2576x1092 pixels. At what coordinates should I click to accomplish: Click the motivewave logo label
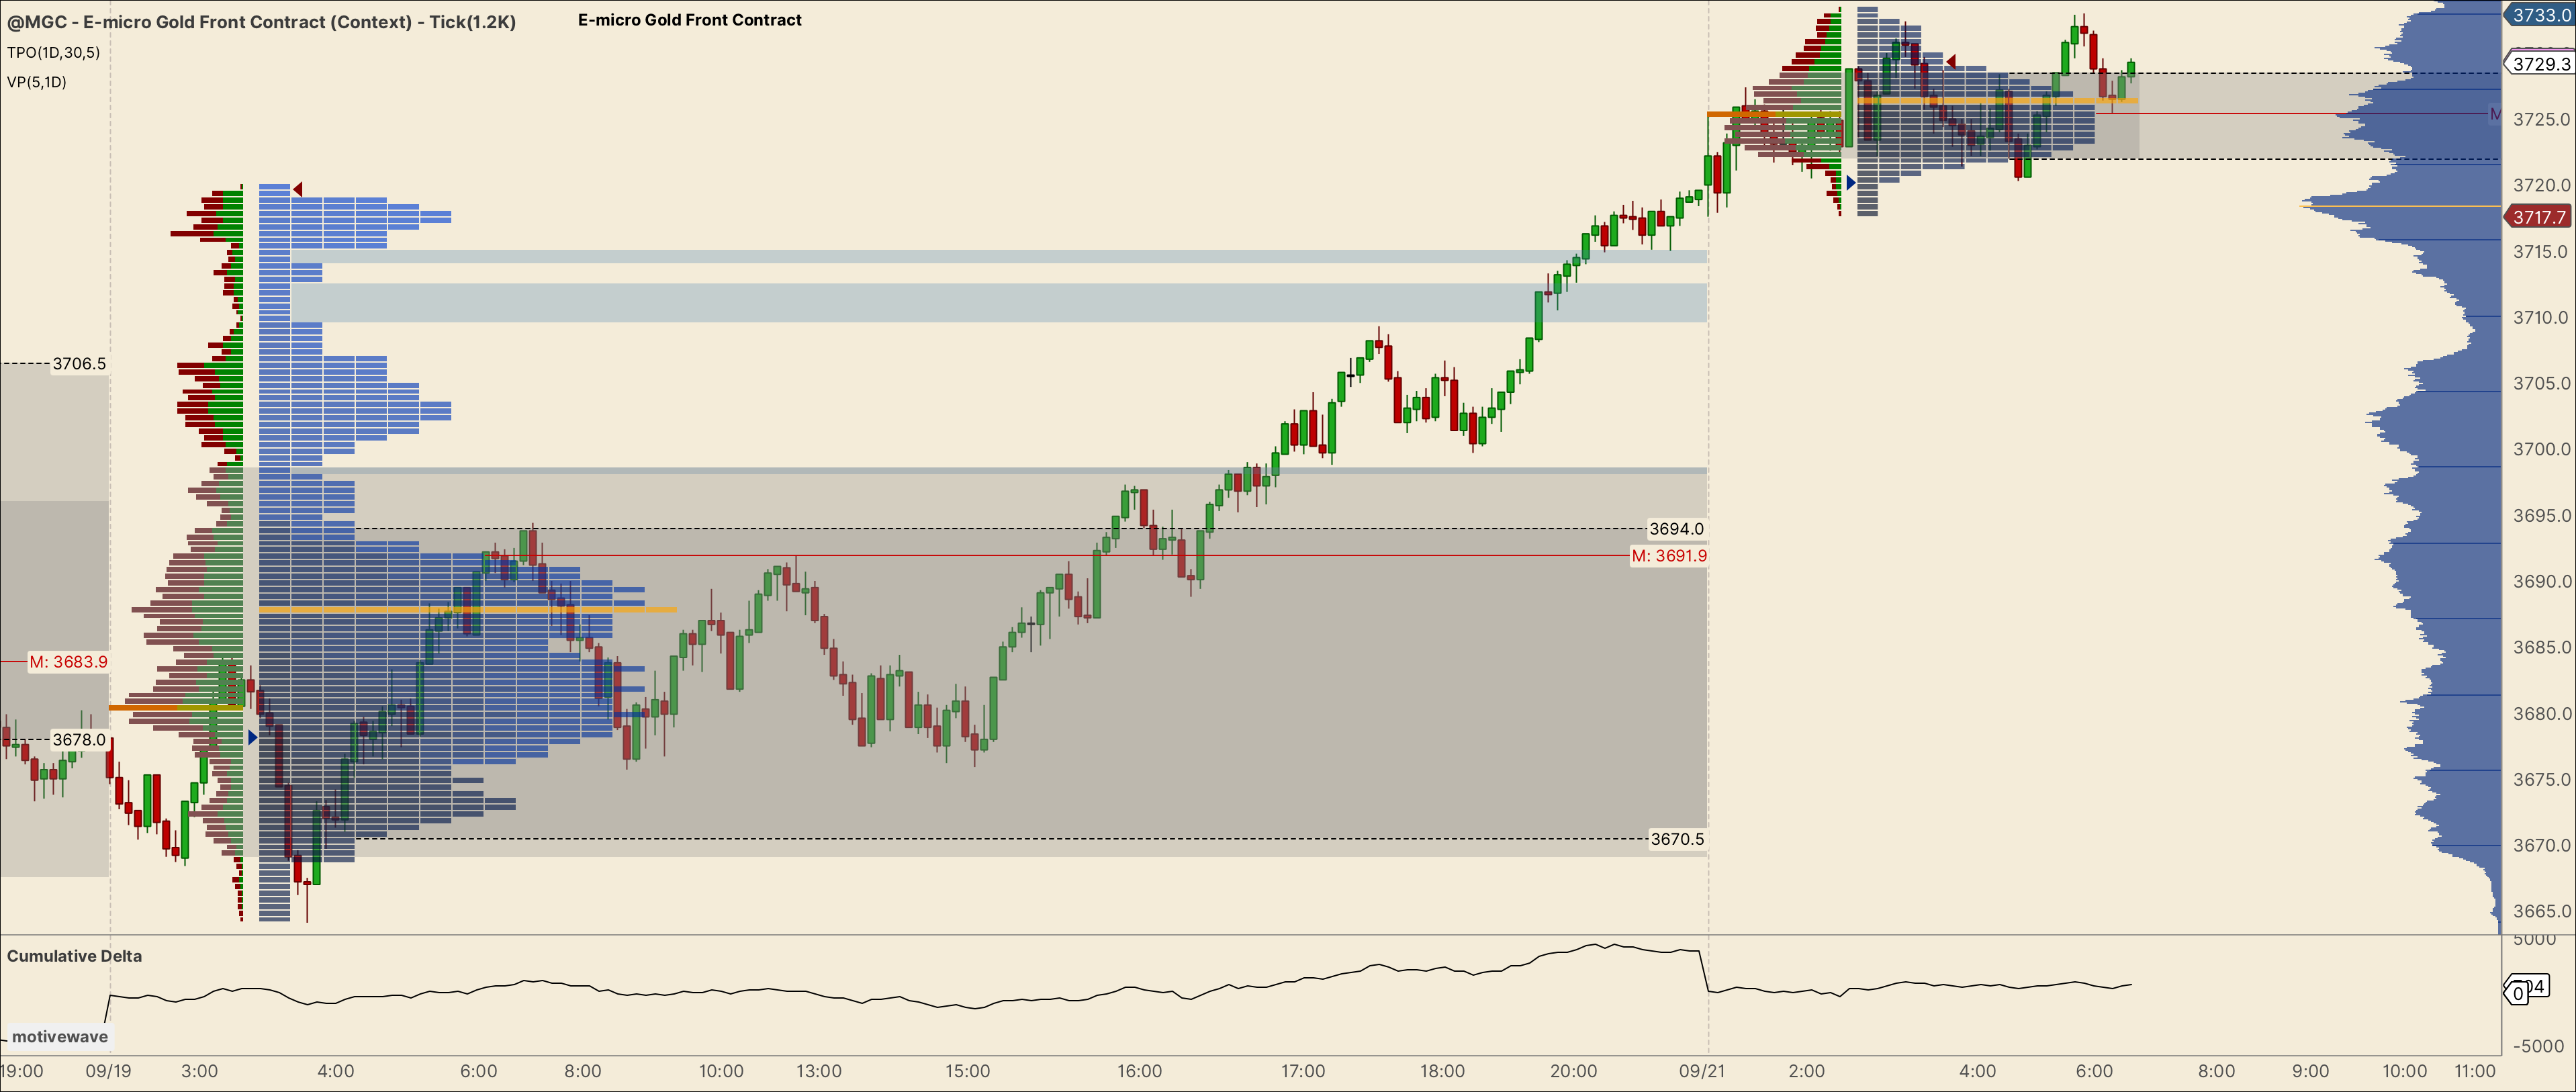(x=60, y=1037)
